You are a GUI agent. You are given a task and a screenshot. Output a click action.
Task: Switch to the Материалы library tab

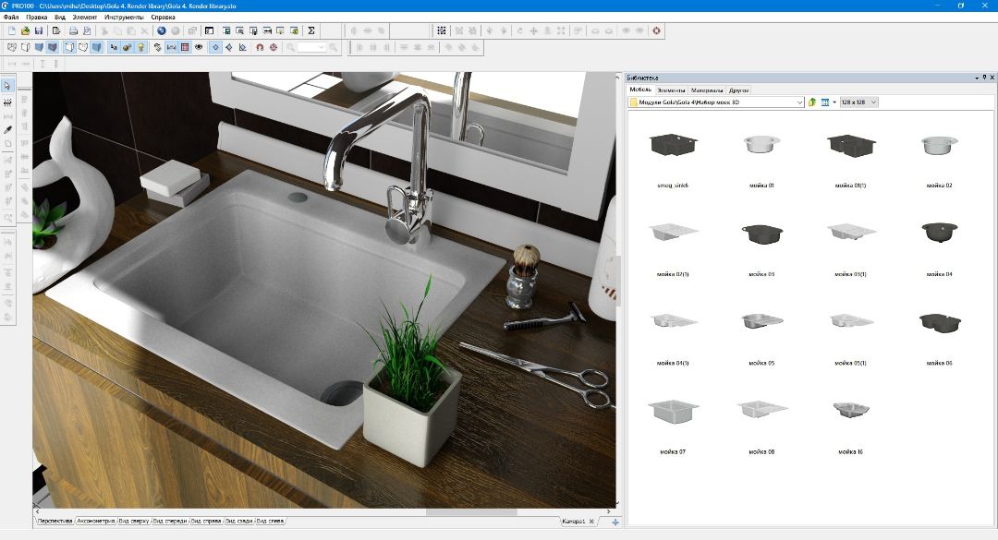pyautogui.click(x=707, y=90)
